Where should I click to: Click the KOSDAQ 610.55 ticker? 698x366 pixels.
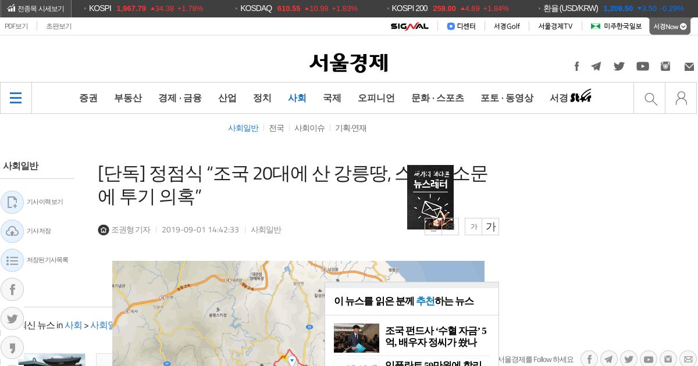299,9
